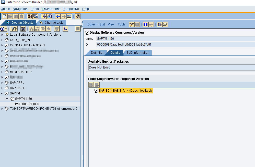Click the Name field showing SAPTM 1.50
Screen dimensions: 255x167
point(176,39)
